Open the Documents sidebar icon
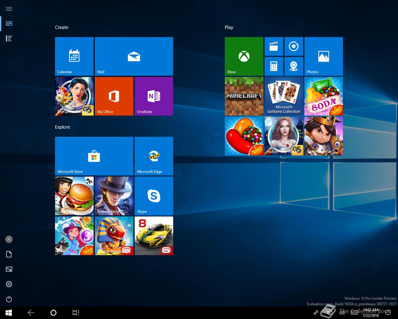This screenshot has width=398, height=319. coord(9,254)
